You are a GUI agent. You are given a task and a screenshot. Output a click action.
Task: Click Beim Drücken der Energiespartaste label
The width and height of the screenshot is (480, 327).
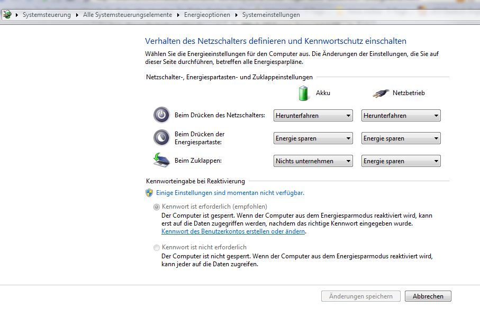pyautogui.click(x=200, y=138)
